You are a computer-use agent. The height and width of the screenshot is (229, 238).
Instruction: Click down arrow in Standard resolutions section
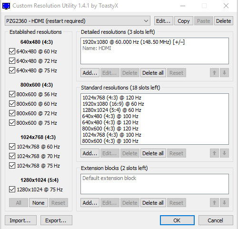coord(224,153)
